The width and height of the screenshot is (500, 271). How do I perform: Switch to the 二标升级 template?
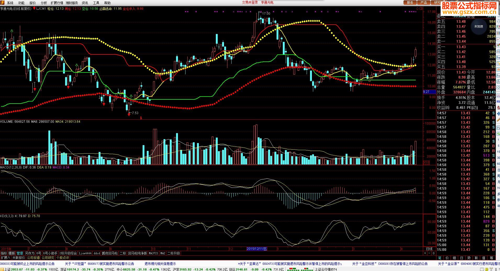coord(173,253)
